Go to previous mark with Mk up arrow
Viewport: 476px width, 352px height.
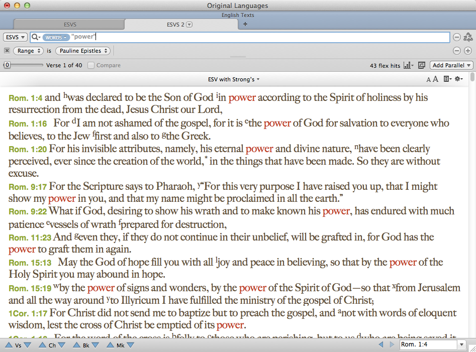[x=110, y=345]
